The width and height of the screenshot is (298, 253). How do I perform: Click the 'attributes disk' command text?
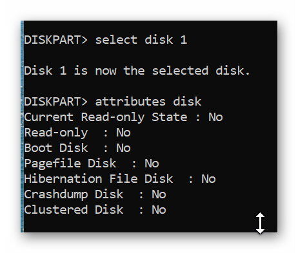click(148, 102)
